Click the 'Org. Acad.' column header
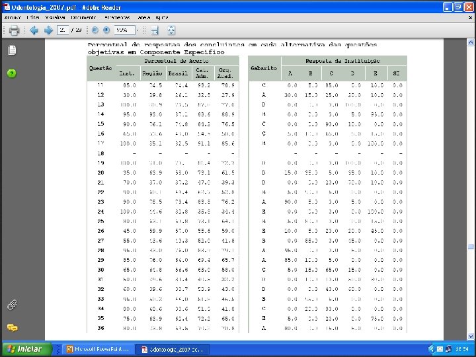476x357 pixels. tap(225, 73)
